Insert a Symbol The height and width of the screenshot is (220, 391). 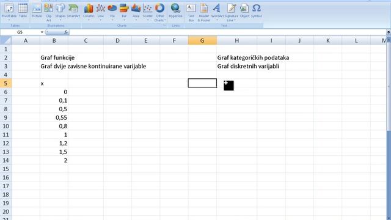tap(256, 11)
